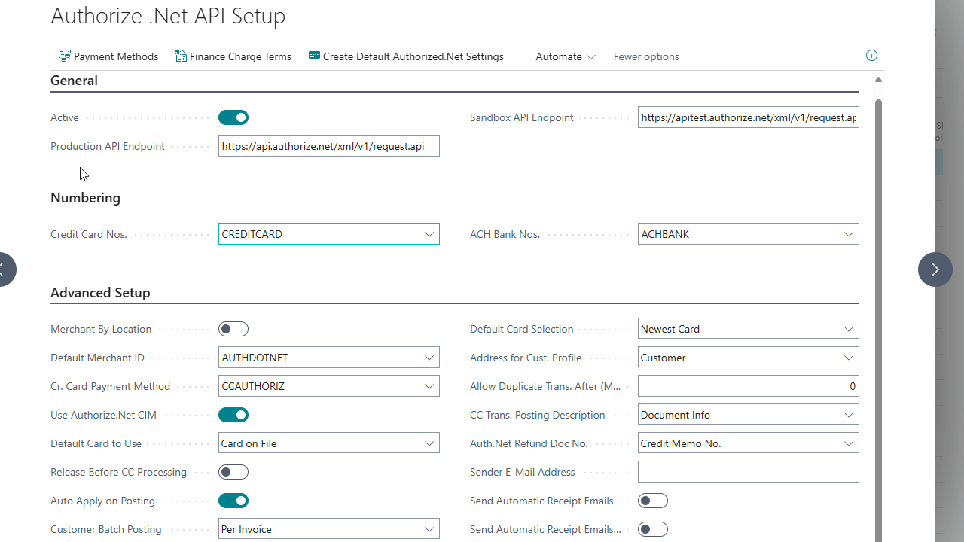Expand the ACH Bank Nos. dropdown

point(849,233)
